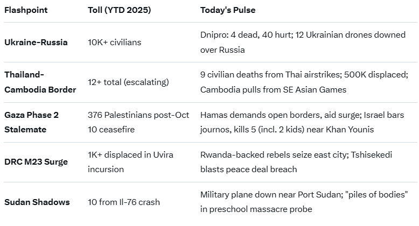Click the 10K+ civilians toll cell
The height and width of the screenshot is (226, 419).
point(114,42)
